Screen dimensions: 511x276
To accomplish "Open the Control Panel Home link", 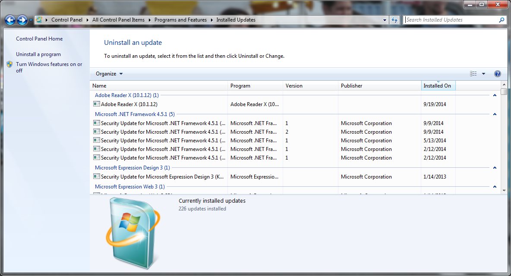I will tap(39, 39).
